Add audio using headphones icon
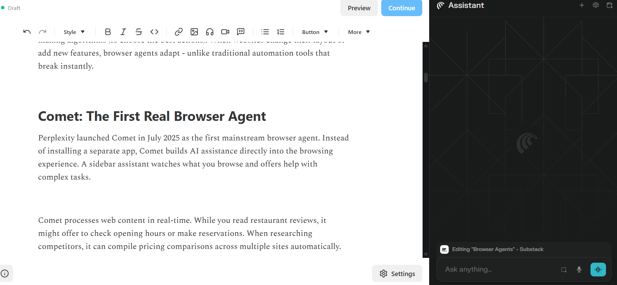 [210, 32]
